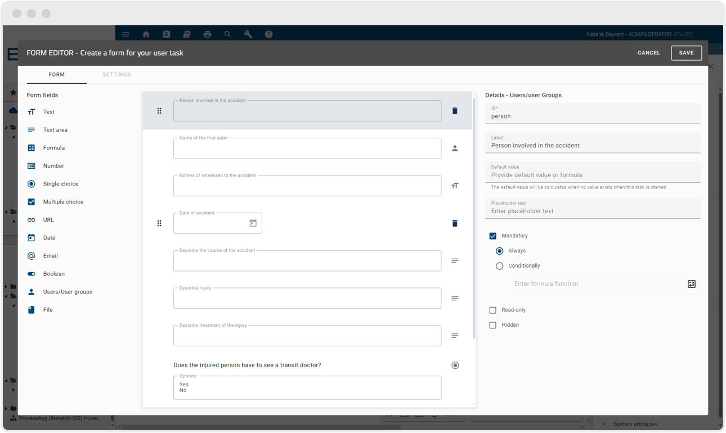Select the Options box with Yes and No

click(x=307, y=387)
